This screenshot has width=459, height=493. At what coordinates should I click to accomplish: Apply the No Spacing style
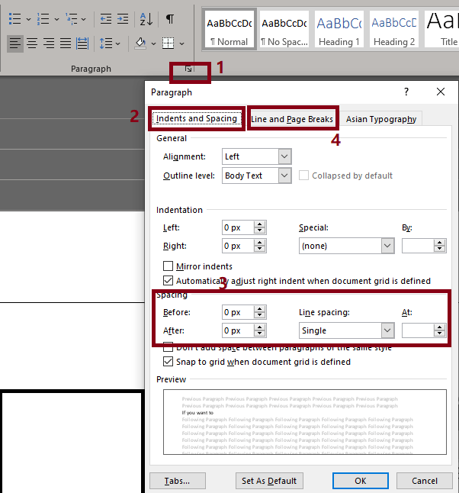(x=284, y=29)
